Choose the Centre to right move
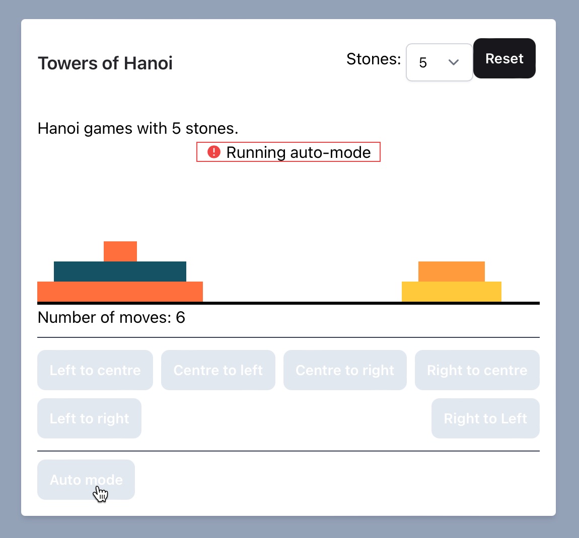 [x=345, y=370]
